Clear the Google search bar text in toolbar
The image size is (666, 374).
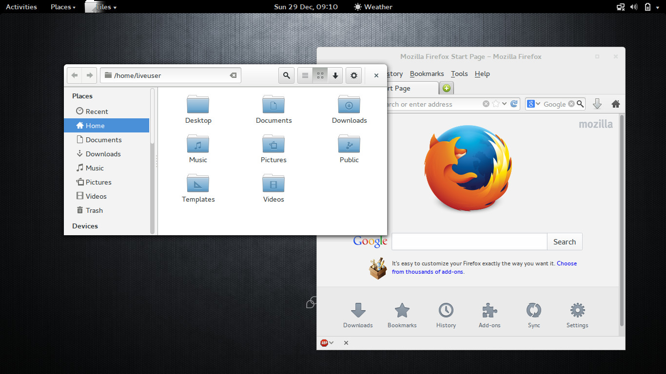(571, 104)
